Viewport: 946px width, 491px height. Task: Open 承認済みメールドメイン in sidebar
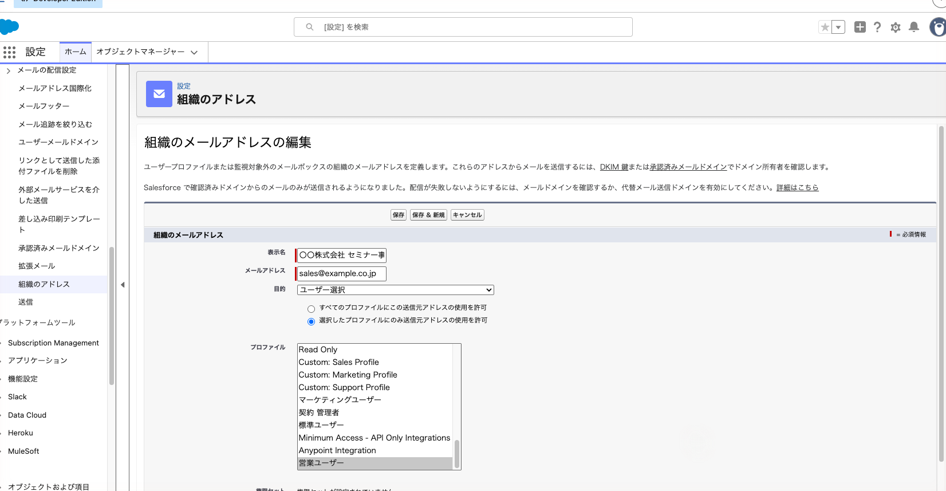[59, 248]
